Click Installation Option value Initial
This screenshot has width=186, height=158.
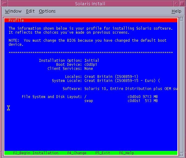click(x=91, y=61)
